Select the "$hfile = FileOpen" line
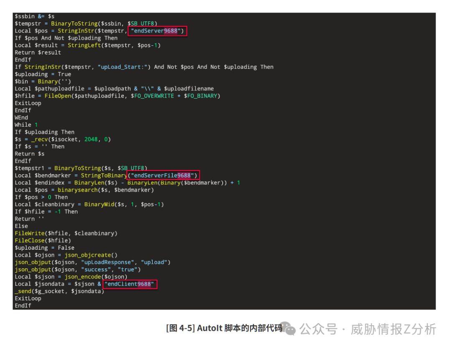This screenshot has height=347, width=451. 117,96
